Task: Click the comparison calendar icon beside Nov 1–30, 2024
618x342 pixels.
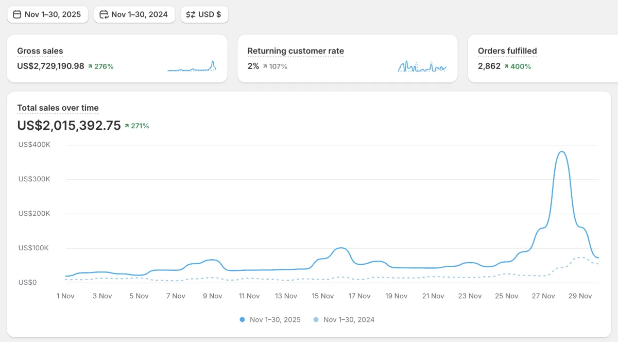Action: 104,14
